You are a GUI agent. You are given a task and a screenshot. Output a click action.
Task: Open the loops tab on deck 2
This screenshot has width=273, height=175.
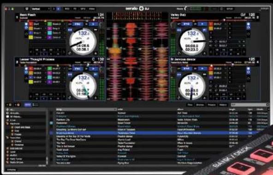pos(249,28)
